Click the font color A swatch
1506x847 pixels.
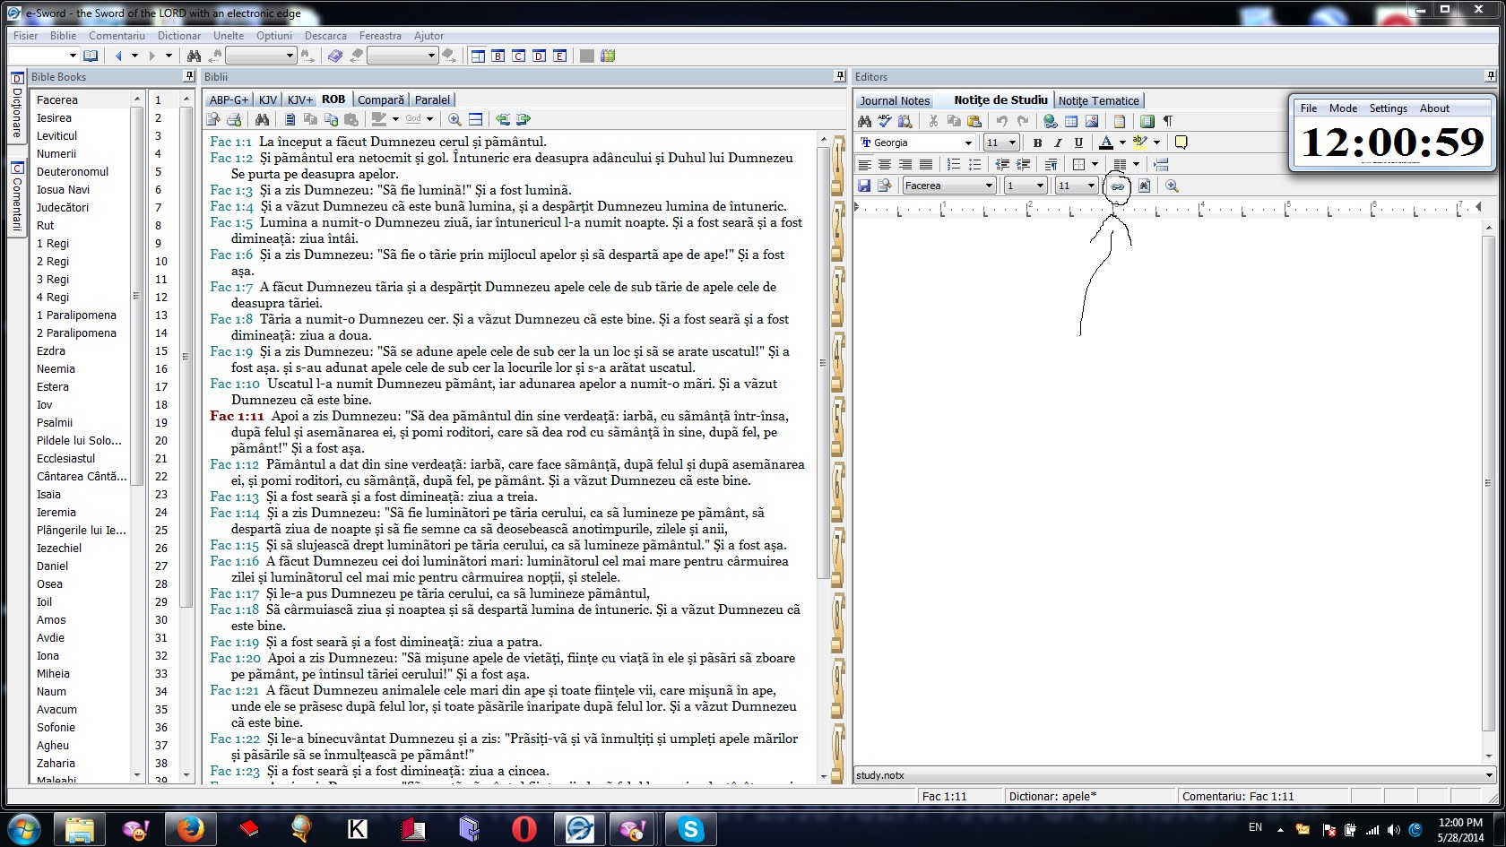[x=1106, y=143]
